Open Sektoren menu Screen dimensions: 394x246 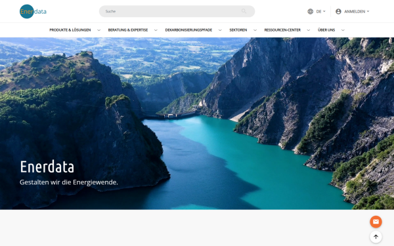238,30
